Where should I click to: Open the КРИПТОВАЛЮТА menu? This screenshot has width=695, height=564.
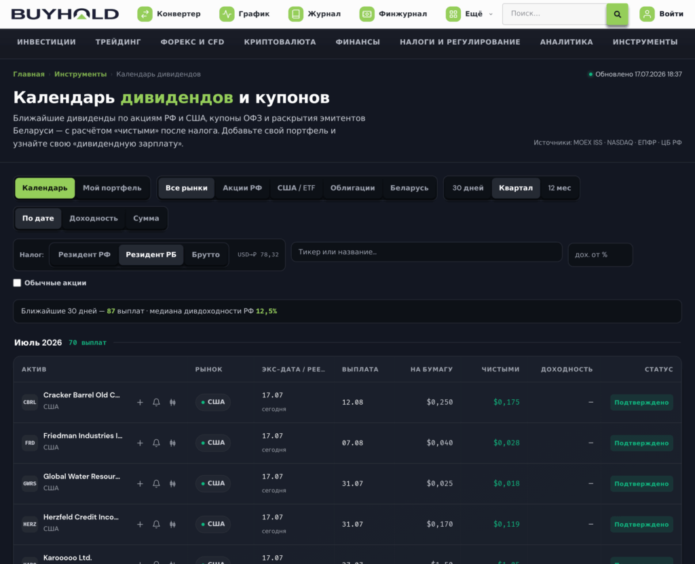point(280,42)
